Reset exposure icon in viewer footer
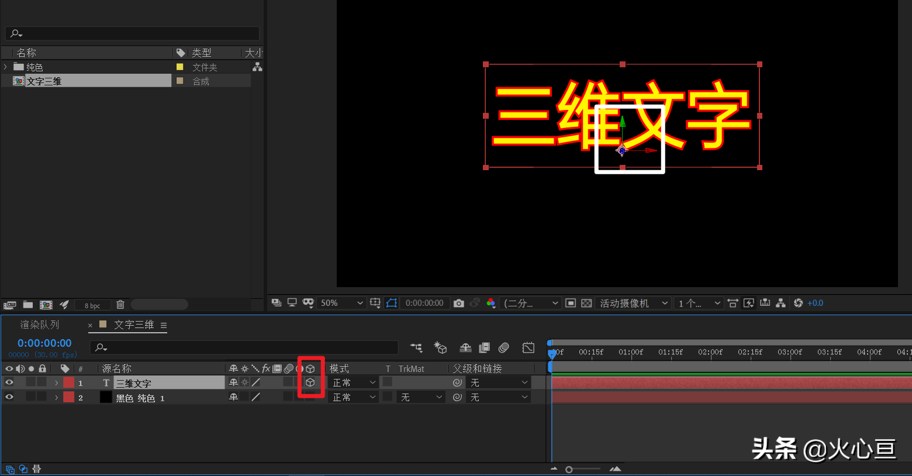Image resolution: width=912 pixels, height=476 pixels. click(798, 303)
